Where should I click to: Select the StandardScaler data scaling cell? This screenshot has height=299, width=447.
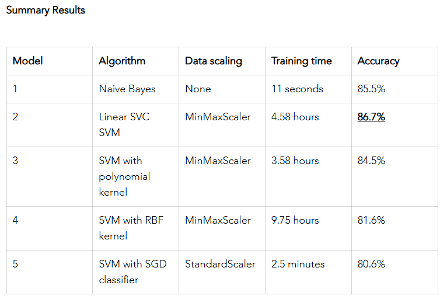[220, 264]
